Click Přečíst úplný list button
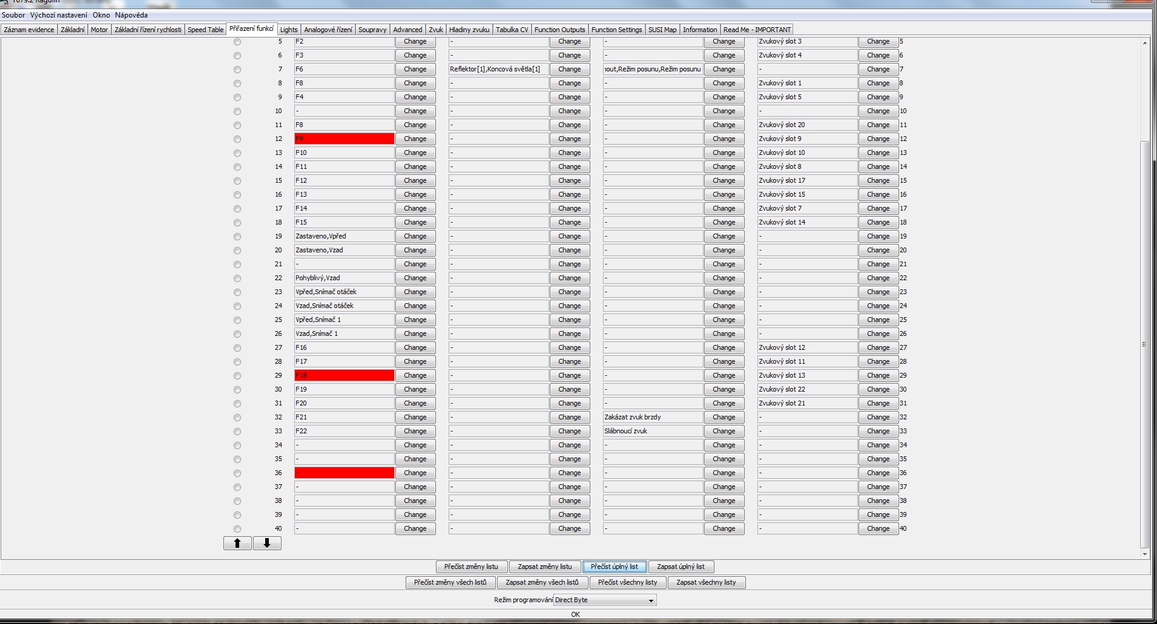1157x624 pixels. pos(614,567)
